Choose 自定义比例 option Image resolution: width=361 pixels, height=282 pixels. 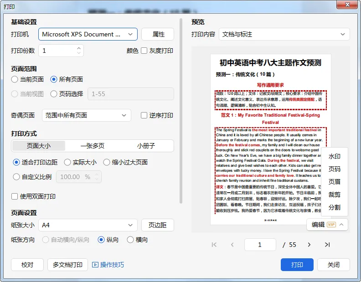click(x=16, y=177)
